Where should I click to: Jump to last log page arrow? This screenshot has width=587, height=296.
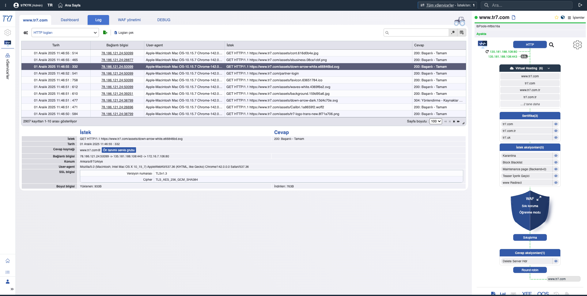(458, 121)
